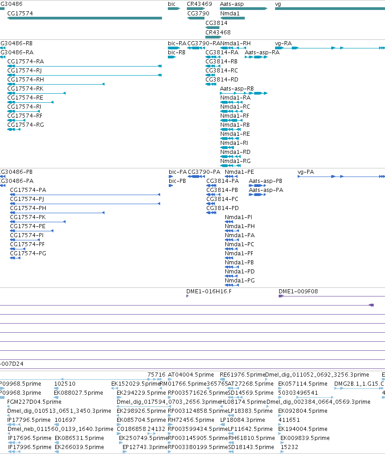Select EST EK194004.5prime
Screen dimensions: 385x454
pos(303,429)
